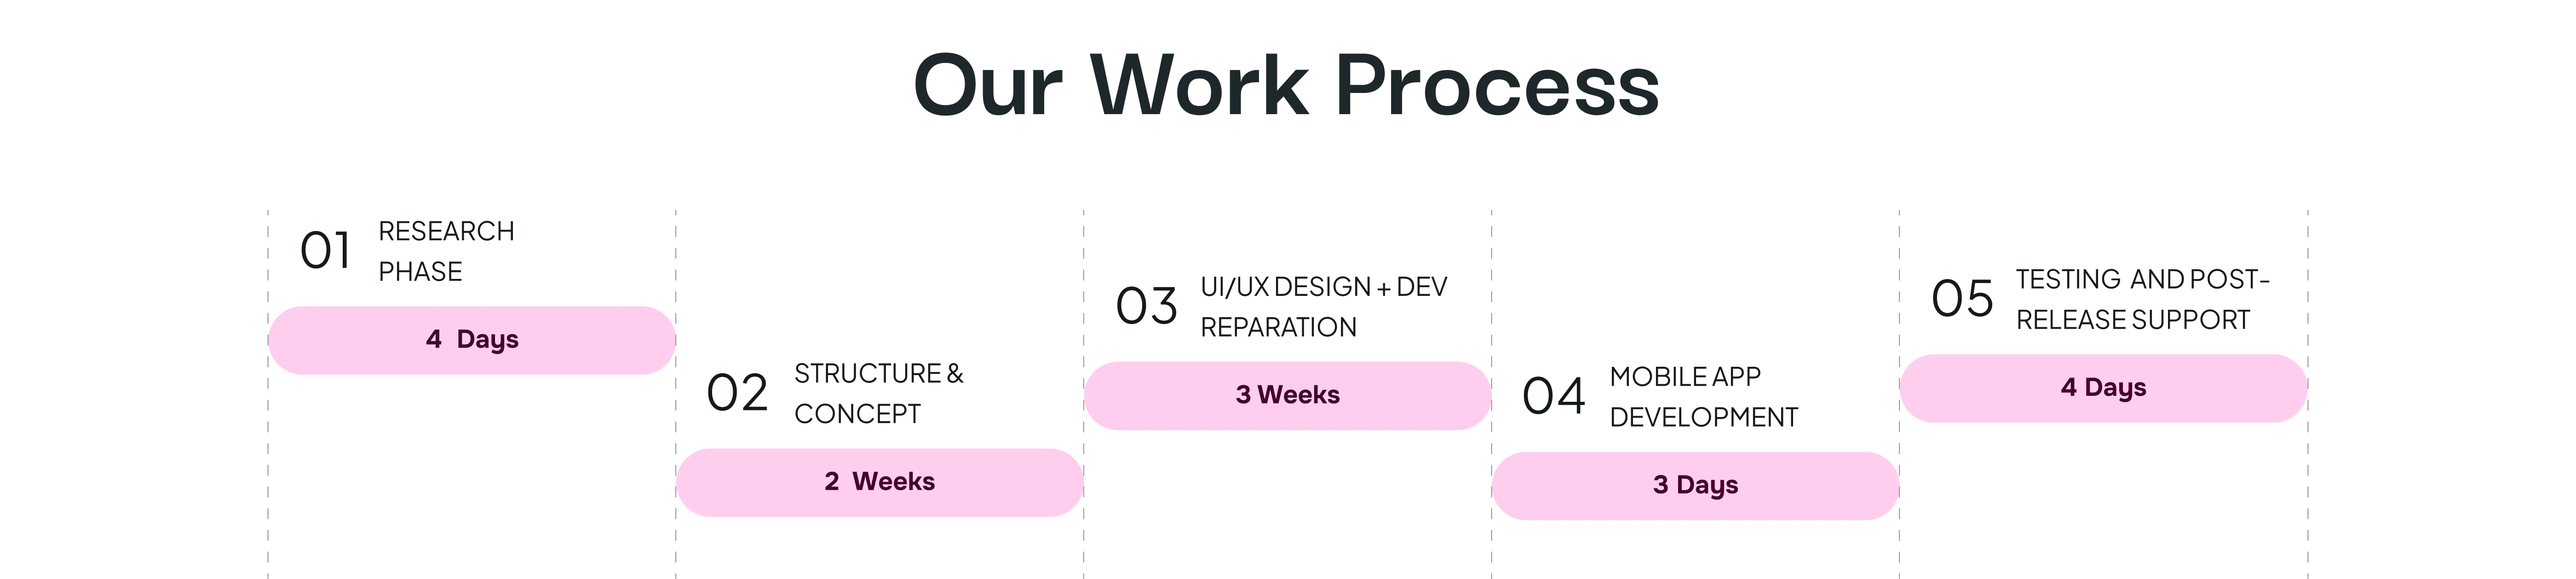The width and height of the screenshot is (2576, 579).
Task: Select the "Structure & Concept" label
Action: point(878,393)
